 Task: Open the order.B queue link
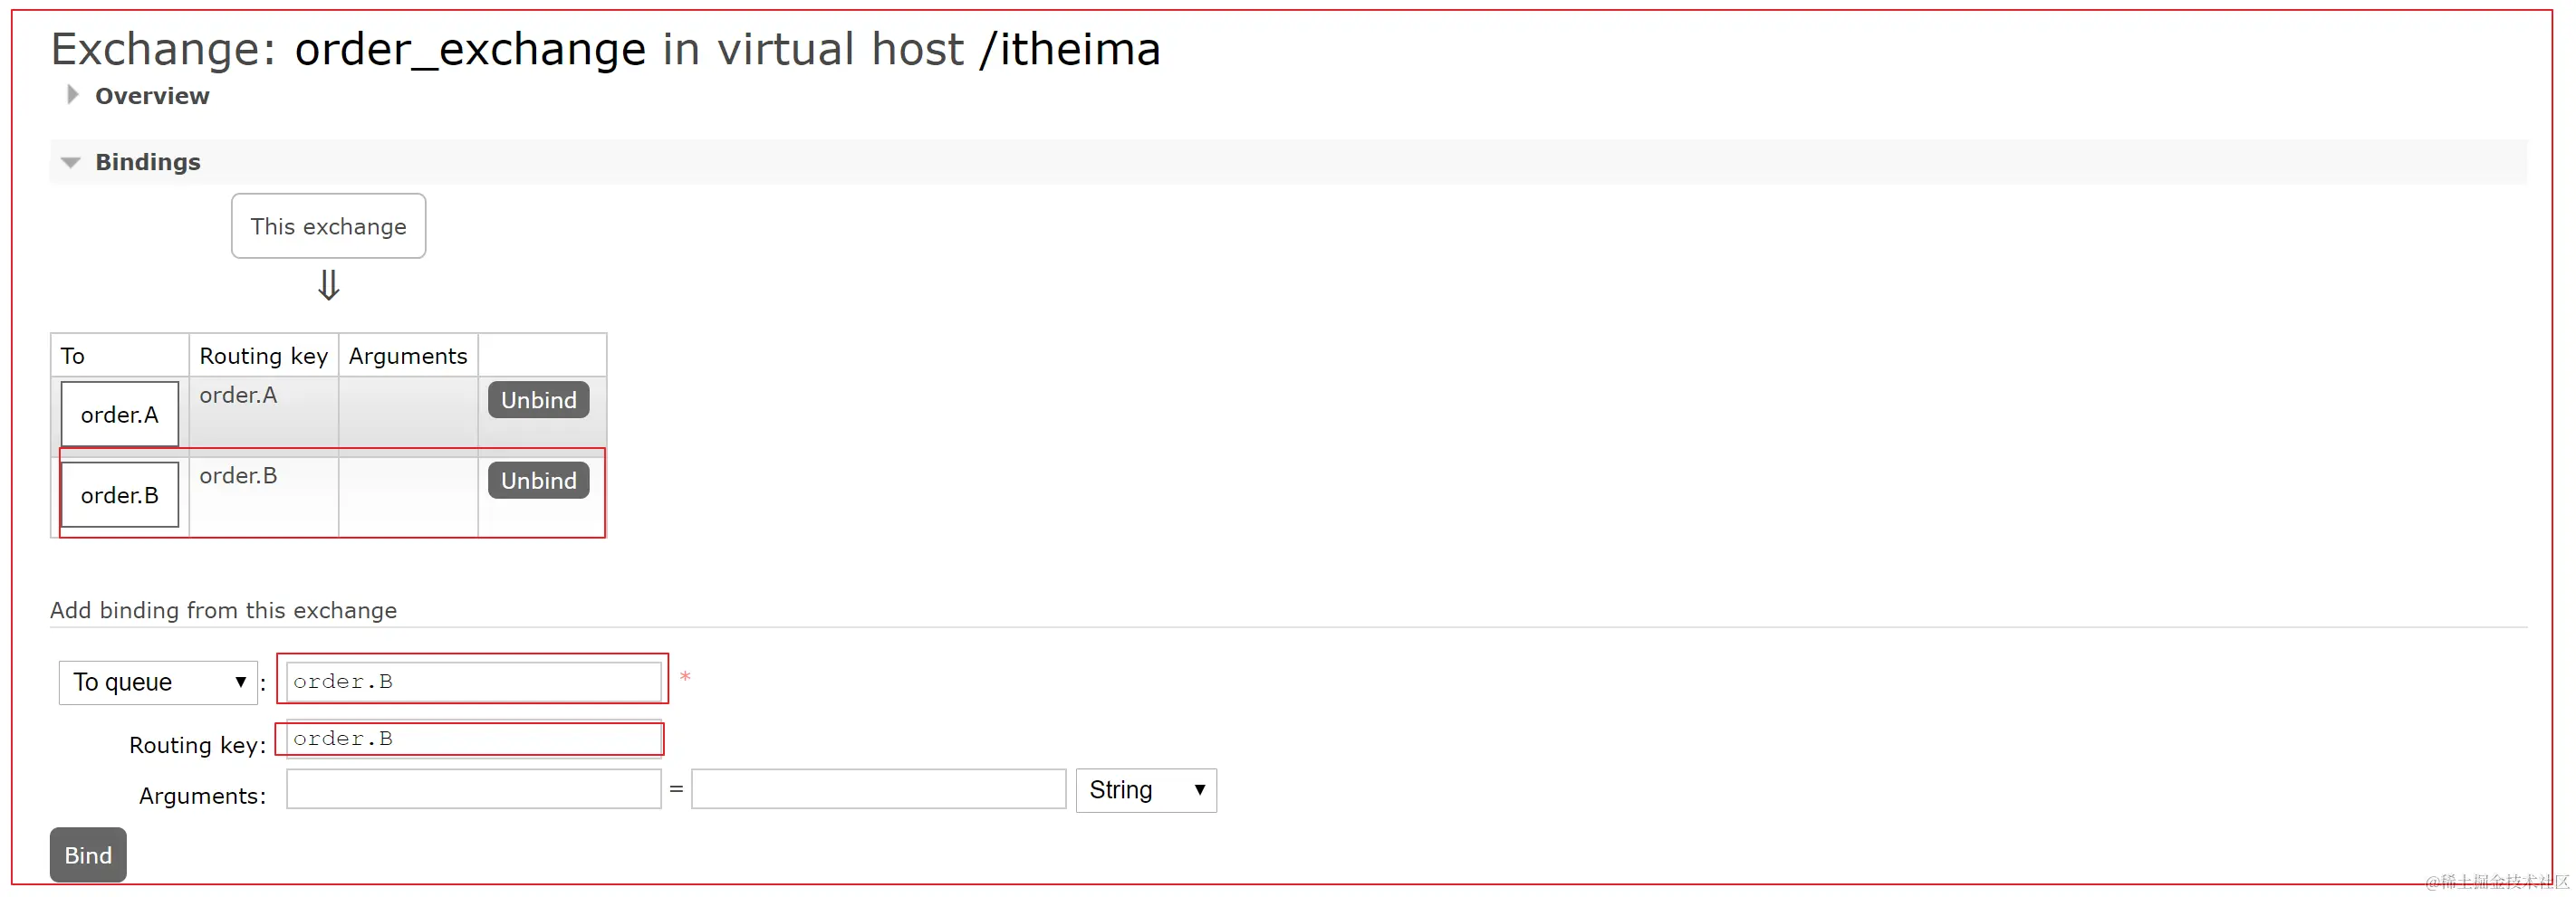tap(119, 495)
